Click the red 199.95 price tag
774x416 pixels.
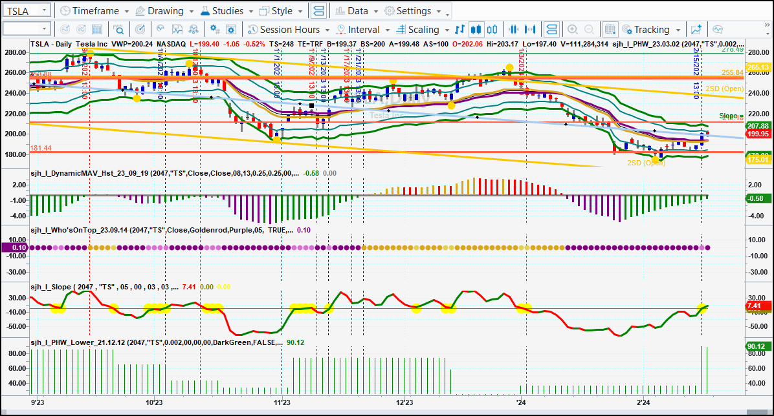(x=758, y=134)
